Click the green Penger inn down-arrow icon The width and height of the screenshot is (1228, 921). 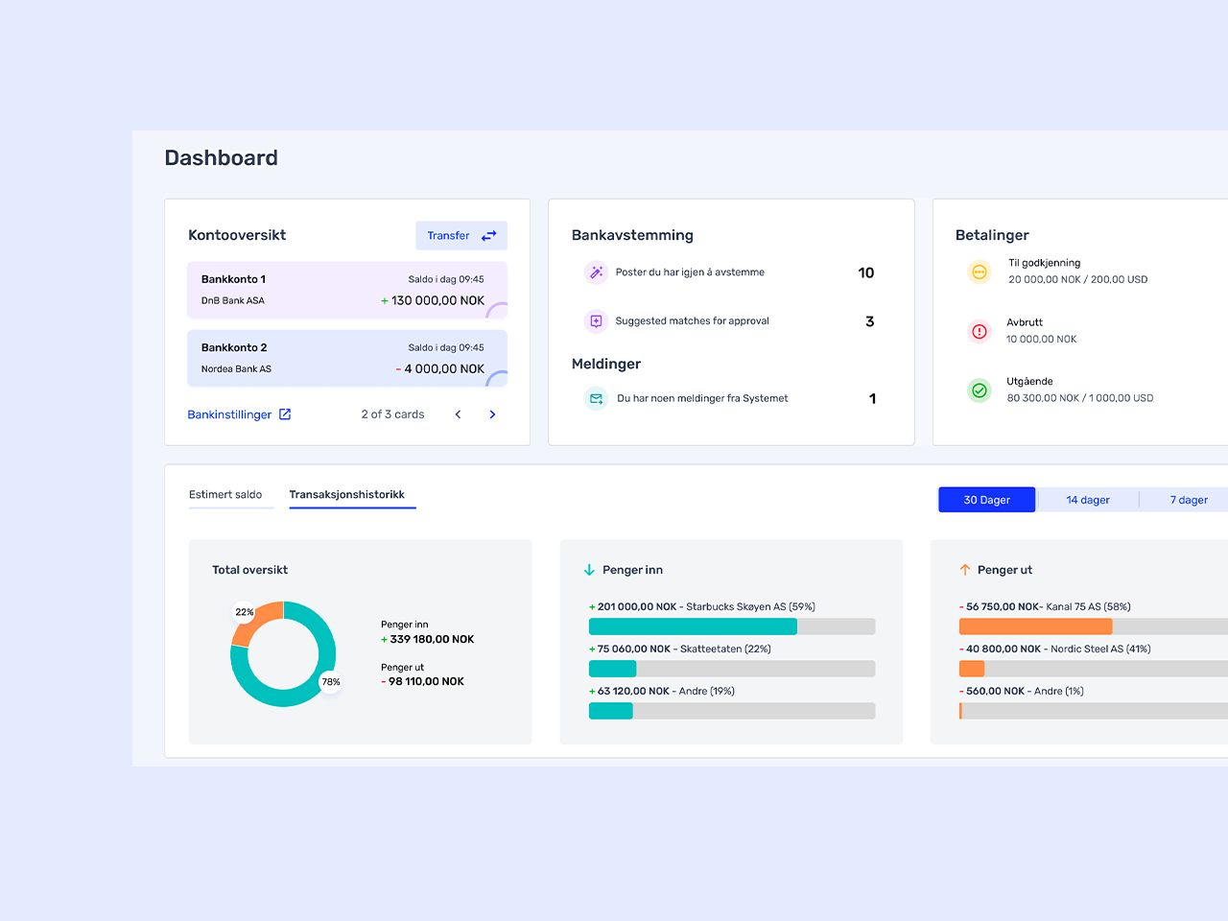(589, 570)
